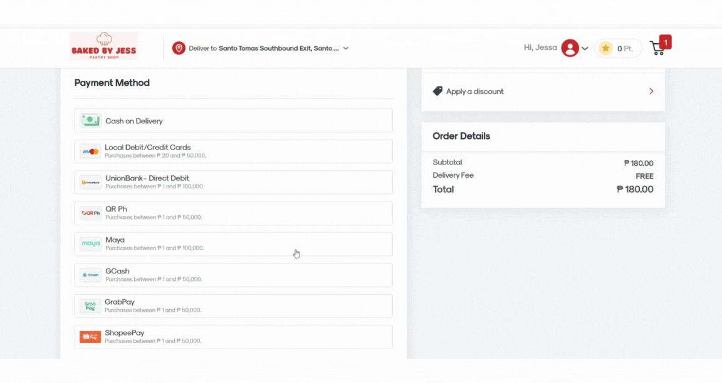
Task: Click the UnionBank logo icon
Action: pos(90,183)
